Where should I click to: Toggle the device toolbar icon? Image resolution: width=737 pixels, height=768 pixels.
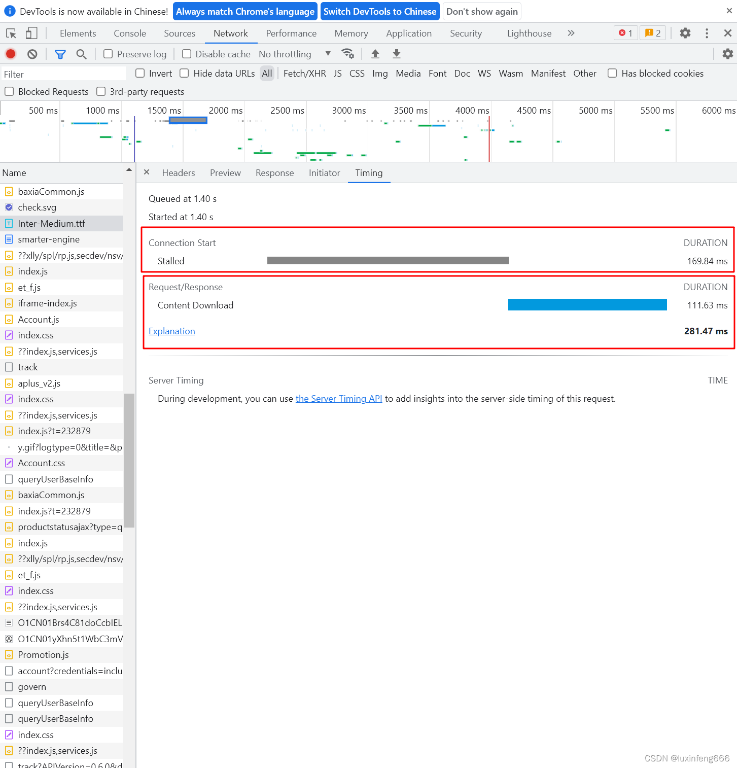31,33
